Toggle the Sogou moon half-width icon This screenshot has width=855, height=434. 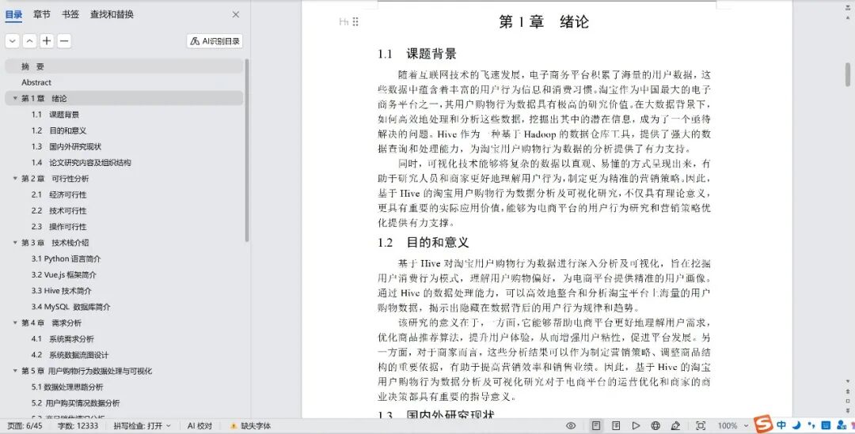796,425
